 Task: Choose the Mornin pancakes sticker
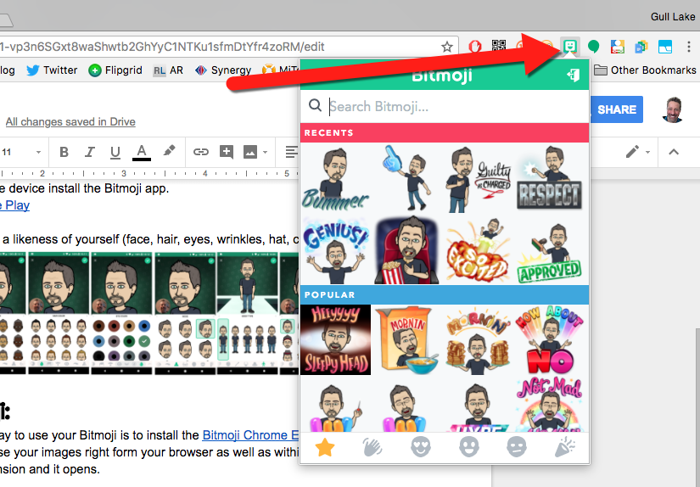pos(479,339)
